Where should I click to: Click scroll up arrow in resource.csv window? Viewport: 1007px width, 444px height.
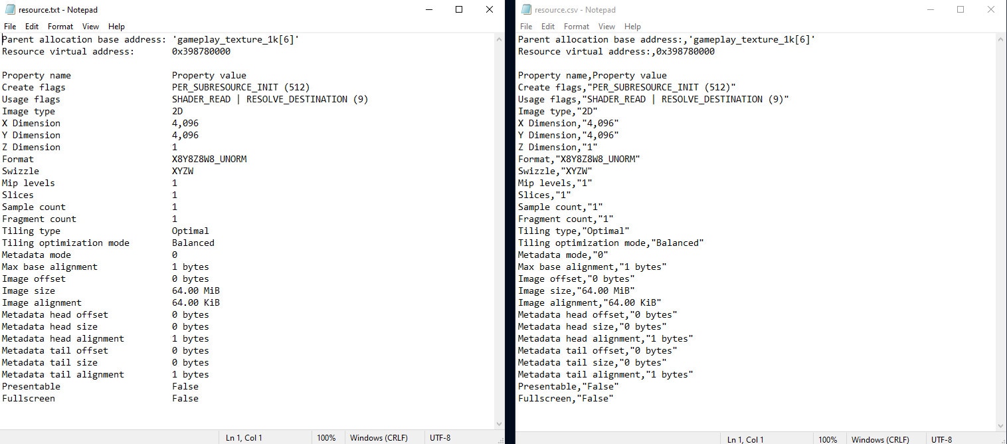point(1001,40)
